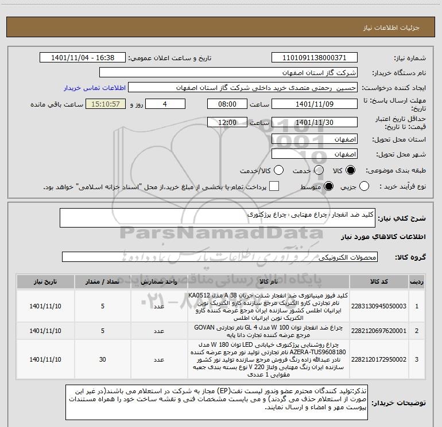Click need date 1401/11/10 in row 2
Image resolution: width=442 pixels, height=427 pixels.
[x=45, y=331]
